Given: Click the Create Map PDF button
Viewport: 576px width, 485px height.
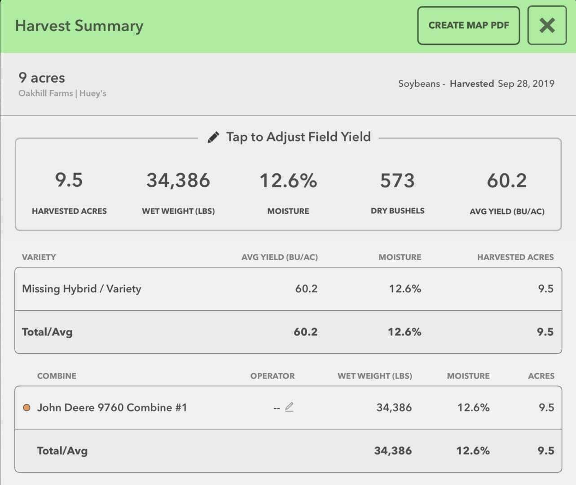Looking at the screenshot, I should [468, 26].
